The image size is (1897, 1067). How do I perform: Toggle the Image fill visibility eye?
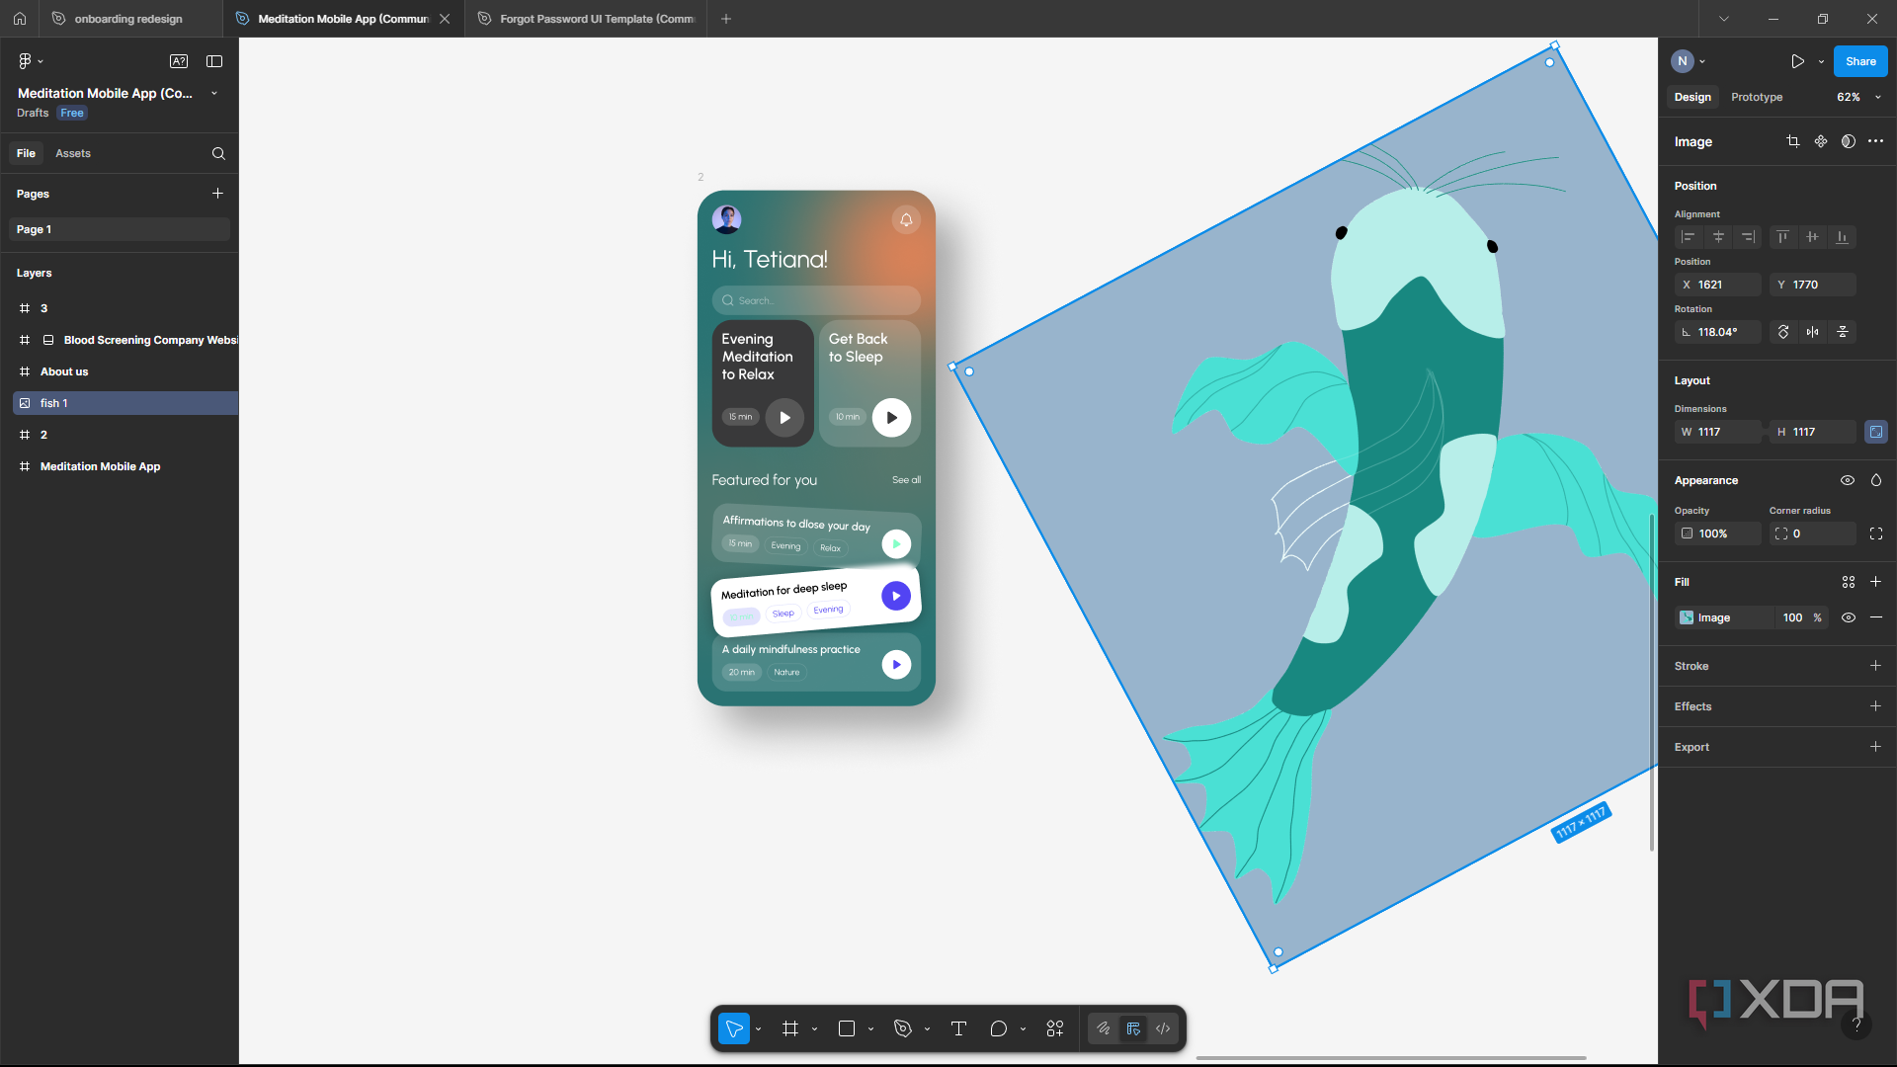[x=1849, y=617]
